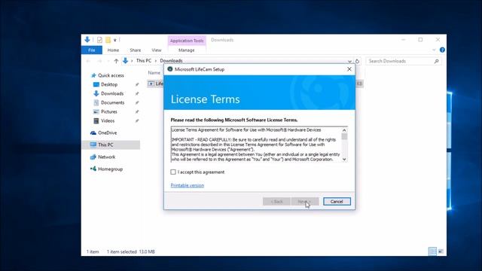Open the File menu in Explorer
The height and width of the screenshot is (271, 482).
click(x=92, y=50)
